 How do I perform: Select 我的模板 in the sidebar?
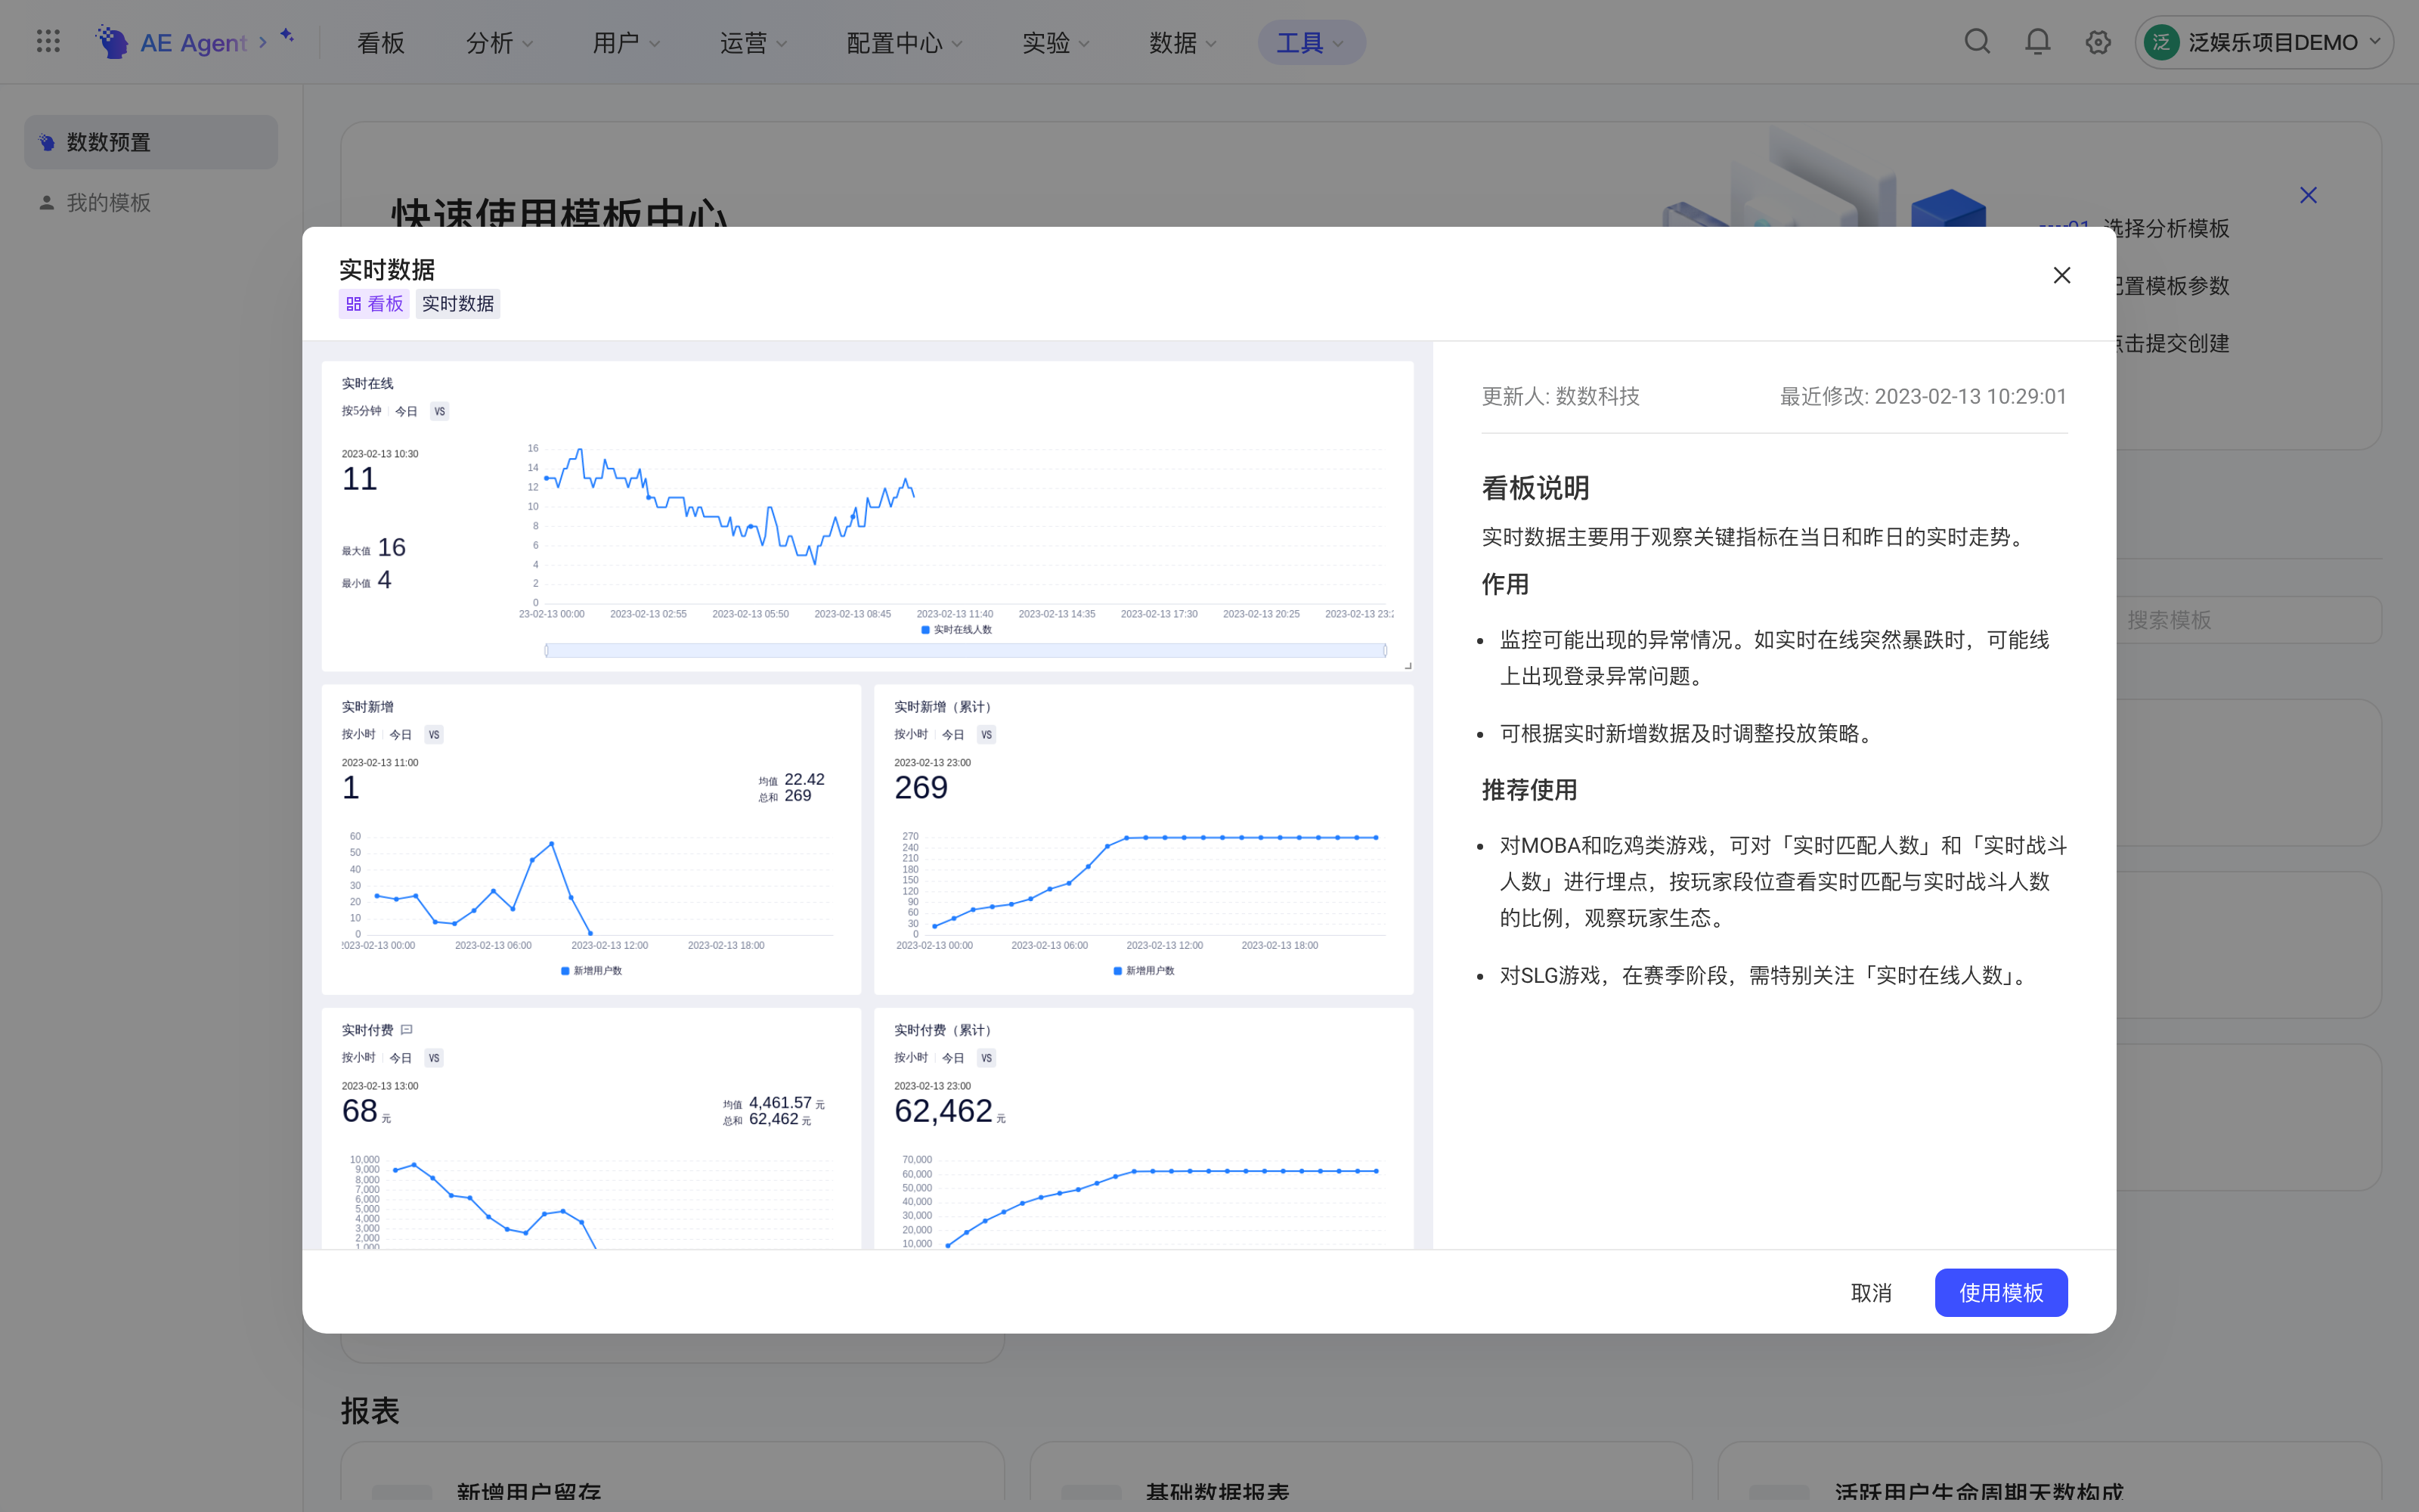pyautogui.click(x=151, y=202)
